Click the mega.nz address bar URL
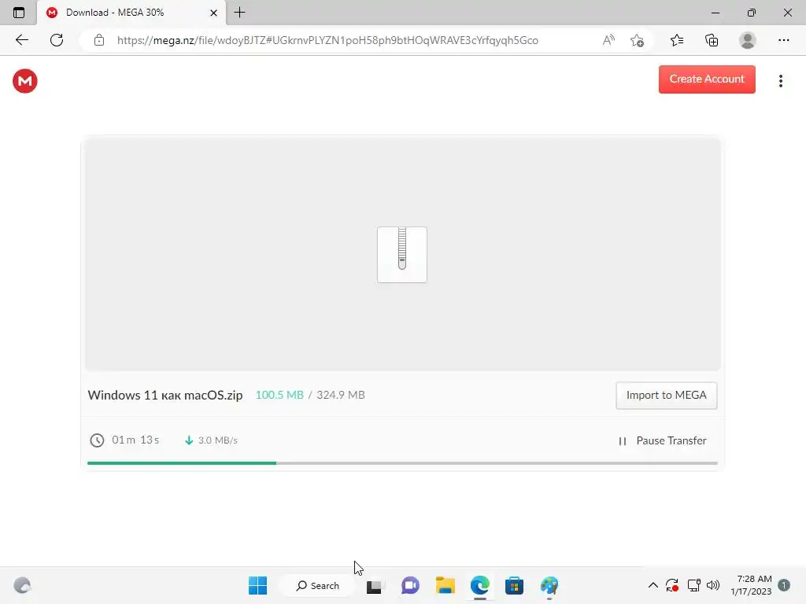The height and width of the screenshot is (604, 806). tap(327, 40)
